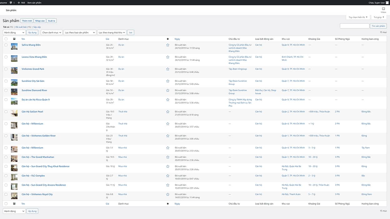Click the image column header icon
This screenshot has width=390, height=219.
point(14,39)
